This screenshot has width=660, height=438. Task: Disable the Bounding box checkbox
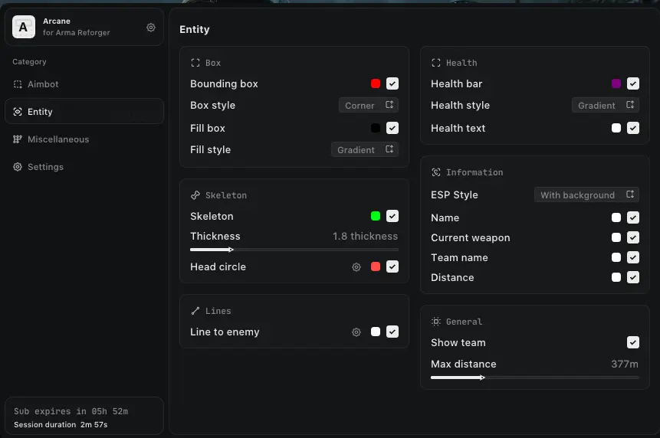[x=392, y=83]
